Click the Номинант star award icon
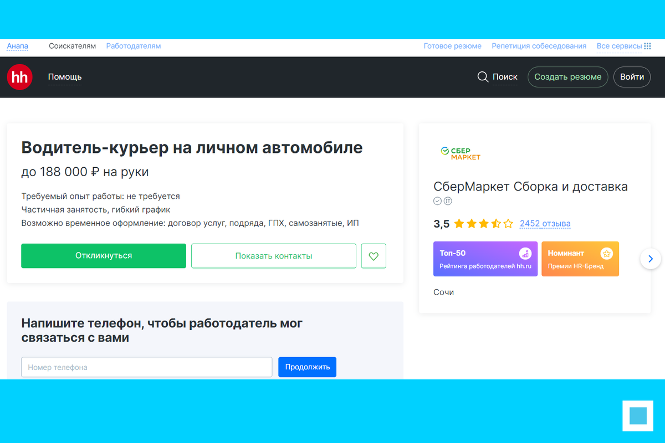Viewport: 665px width, 443px height. point(607,254)
